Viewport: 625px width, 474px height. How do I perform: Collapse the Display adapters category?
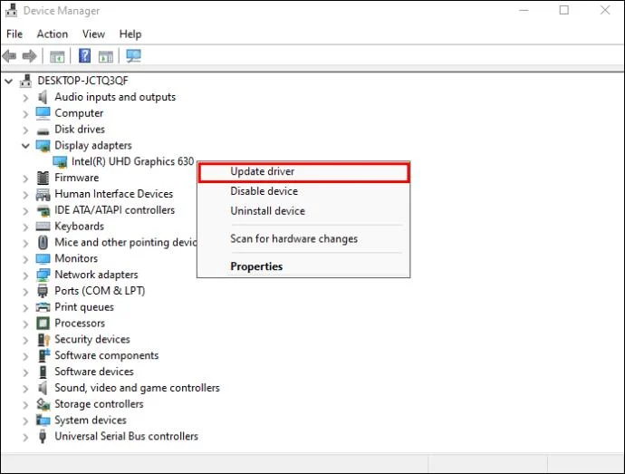[x=25, y=146]
